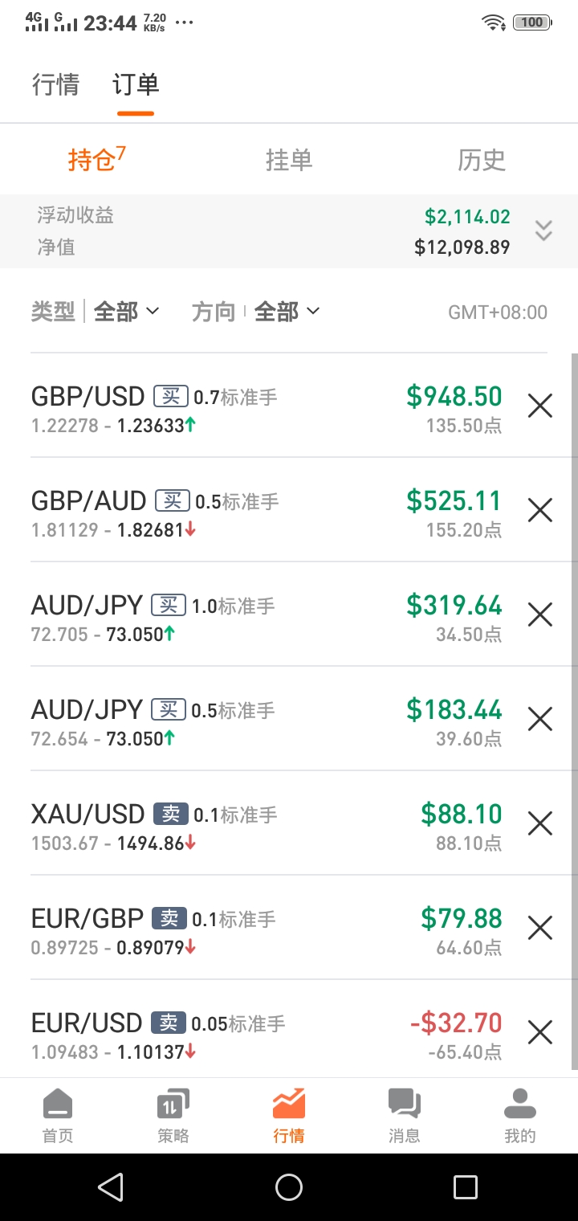Close the GBP/USD position with X
This screenshot has height=1221, width=578.
pos(540,406)
